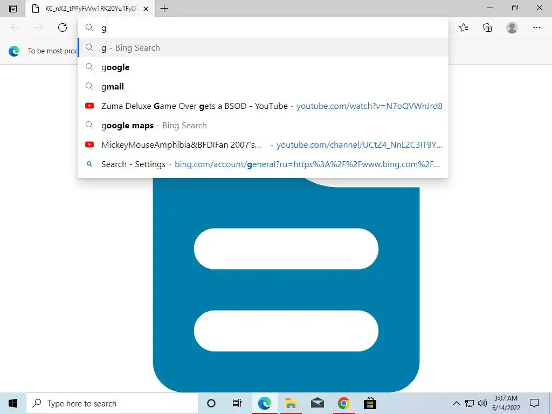
Task: Open the Windows Start menu
Action: (13, 403)
